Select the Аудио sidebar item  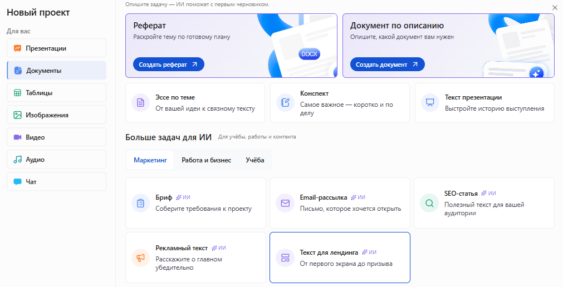pos(56,159)
